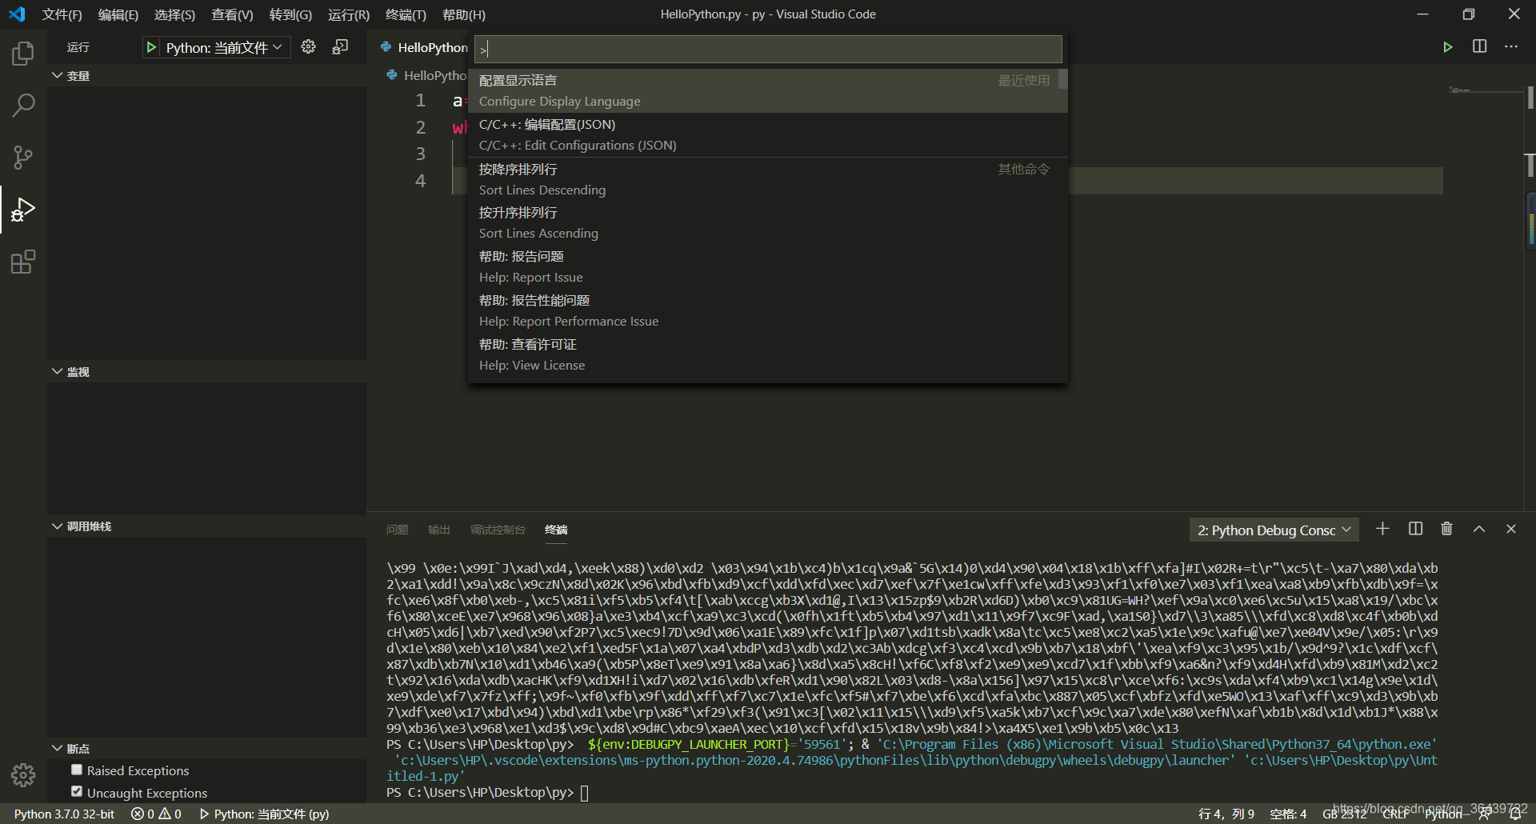Open the 文件(F) menu
1536x824 pixels.
(62, 14)
